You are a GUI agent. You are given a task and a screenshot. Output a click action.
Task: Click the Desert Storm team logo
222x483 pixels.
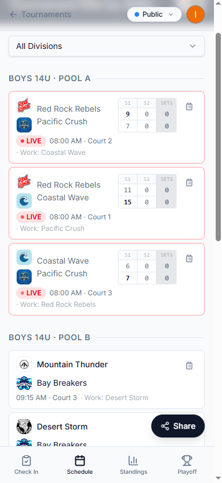coord(24,427)
